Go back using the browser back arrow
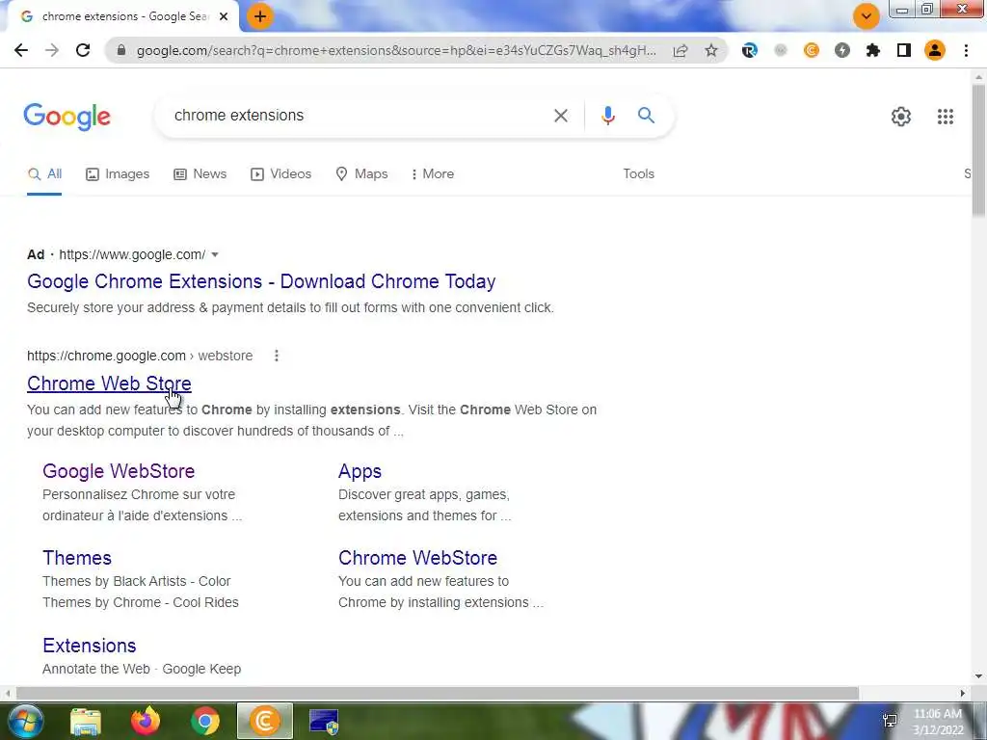The image size is (987, 740). [x=21, y=50]
